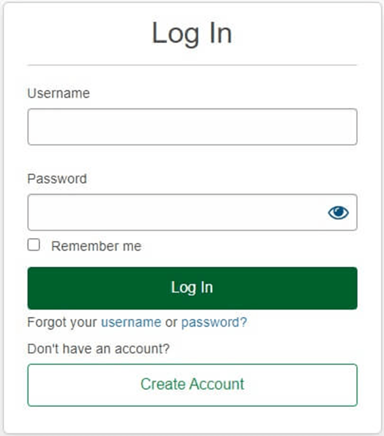This screenshot has width=384, height=436.
Task: Open the Create Account button
Action: (192, 385)
